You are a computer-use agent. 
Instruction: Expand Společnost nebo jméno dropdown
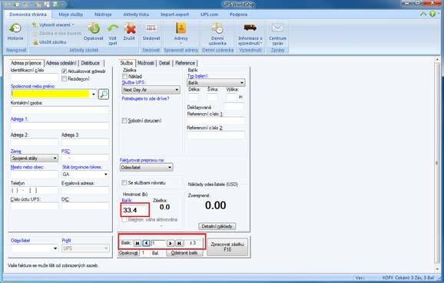[94, 94]
